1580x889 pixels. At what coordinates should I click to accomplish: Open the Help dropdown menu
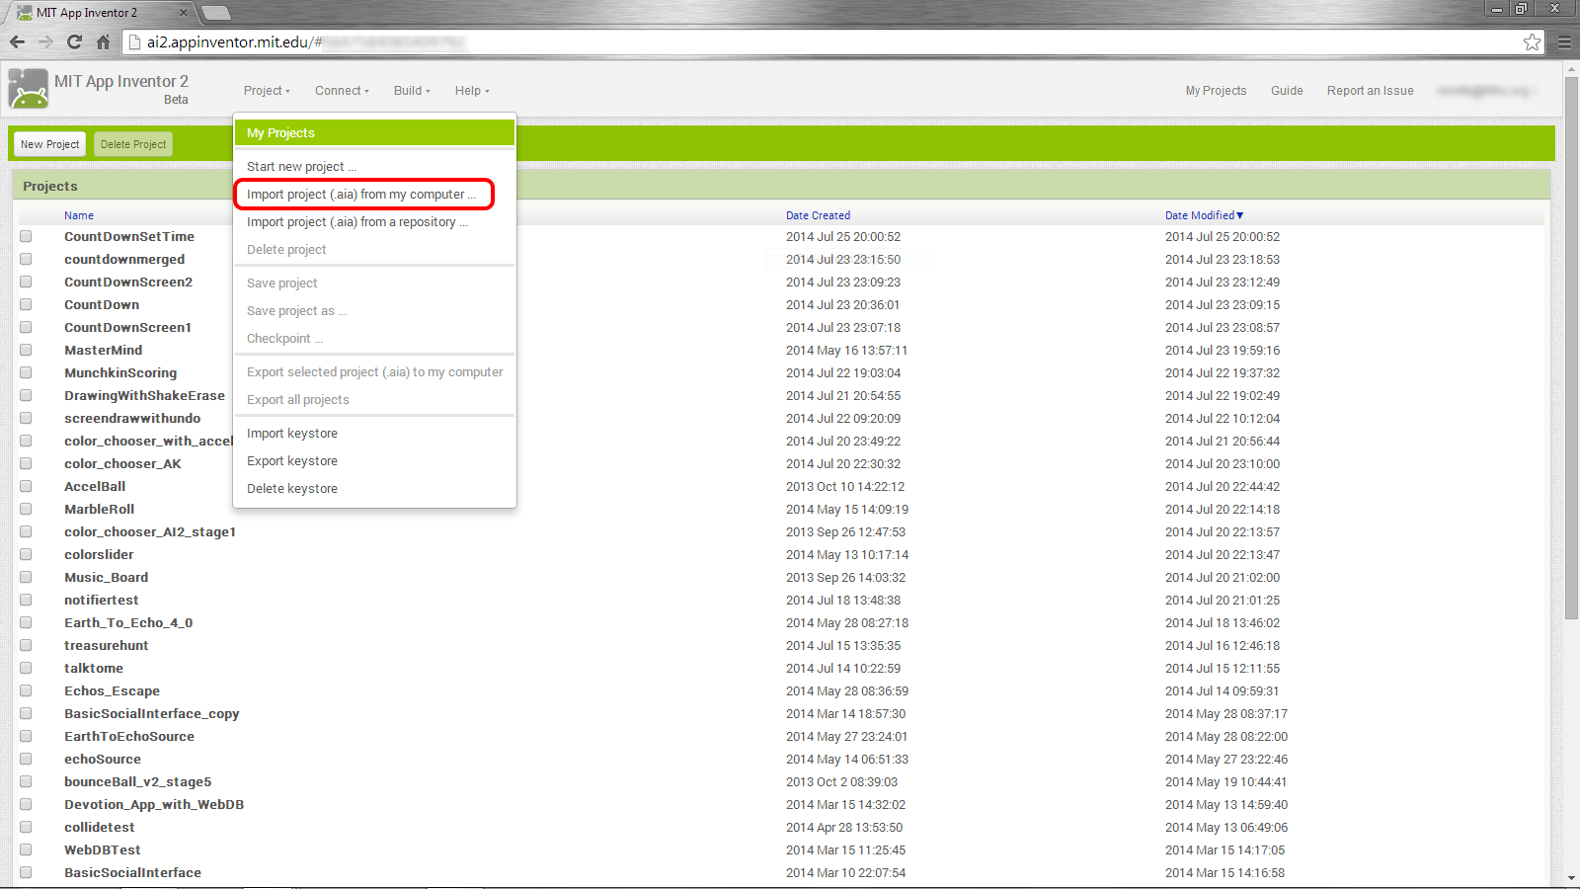click(472, 91)
